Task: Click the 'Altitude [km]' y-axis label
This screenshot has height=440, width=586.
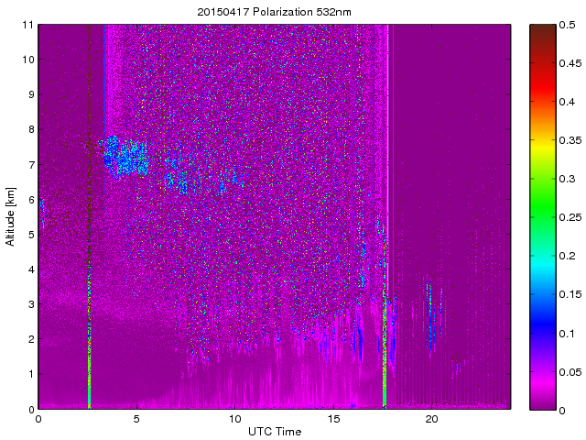Action: click(x=10, y=216)
